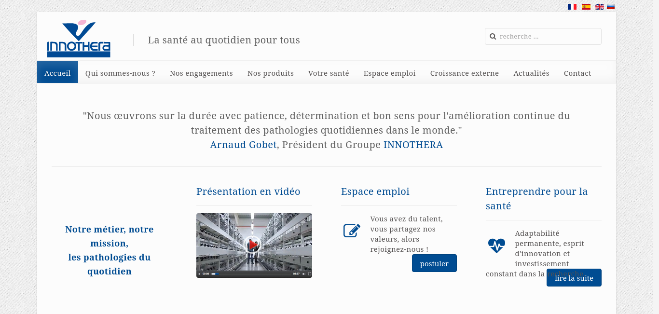The width and height of the screenshot is (659, 314).
Task: Click text 'Vous avez du talent'
Action: [407, 218]
